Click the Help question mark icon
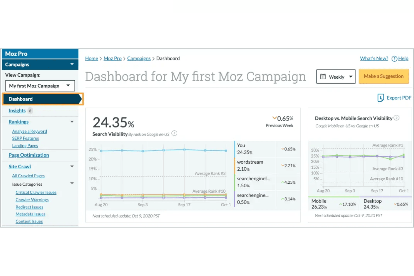 (394, 58)
